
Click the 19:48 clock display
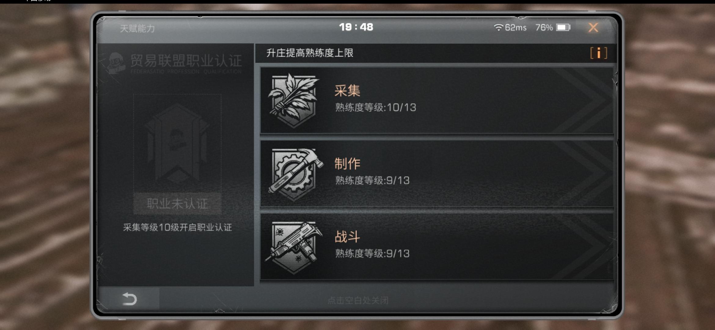(356, 27)
